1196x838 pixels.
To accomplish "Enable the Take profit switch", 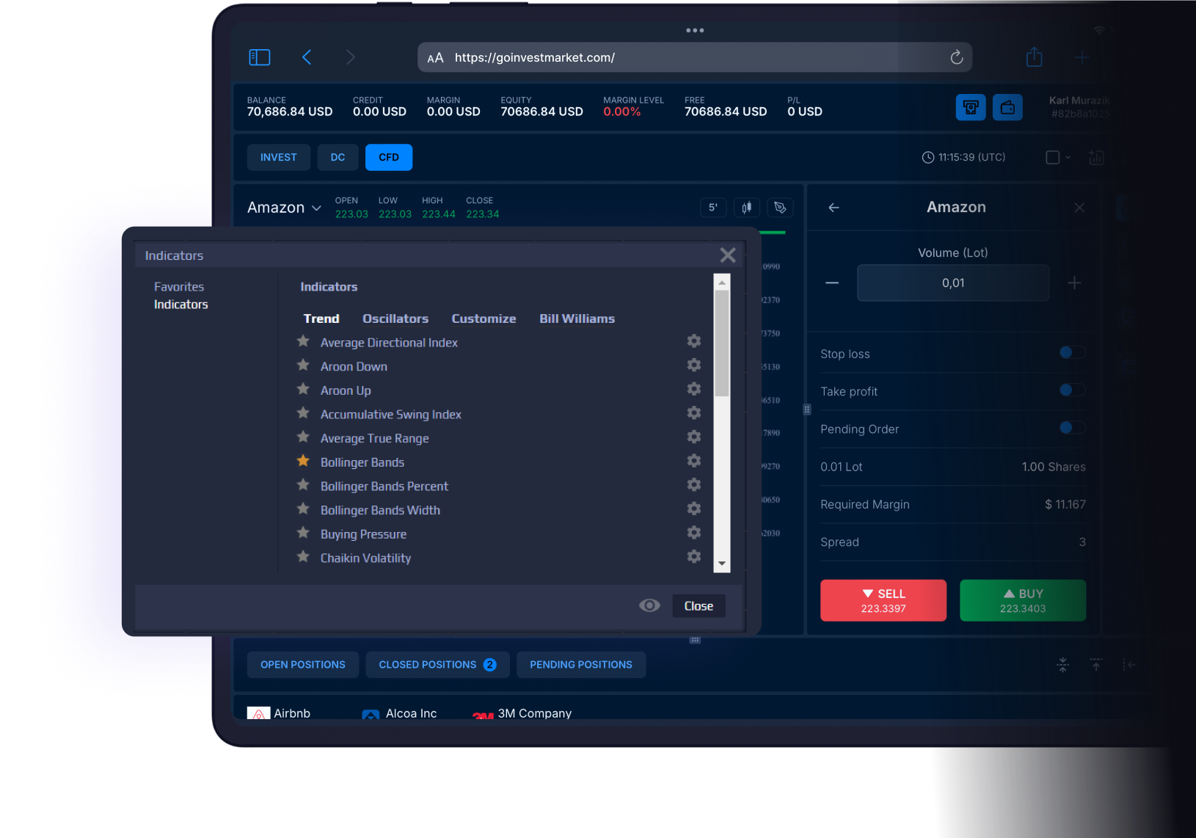I will click(x=1072, y=390).
